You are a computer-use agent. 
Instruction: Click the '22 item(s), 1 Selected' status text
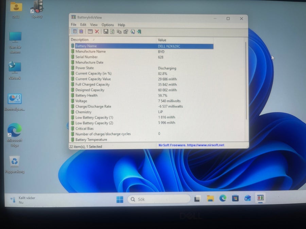coord(86,147)
